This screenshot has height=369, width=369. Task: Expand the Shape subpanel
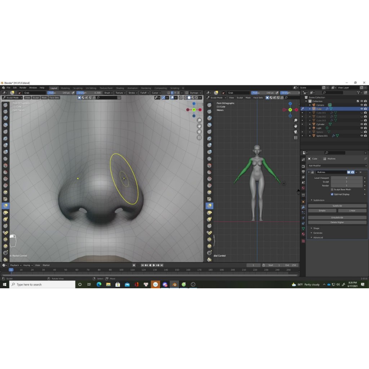pos(316,228)
